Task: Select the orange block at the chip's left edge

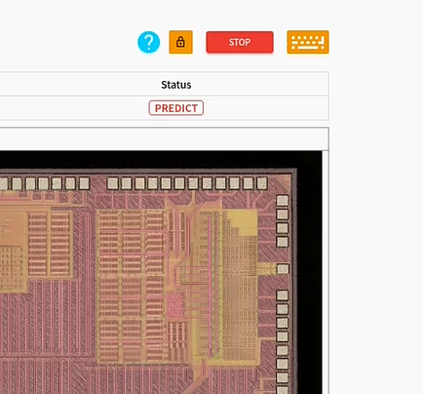Action: 13,252
